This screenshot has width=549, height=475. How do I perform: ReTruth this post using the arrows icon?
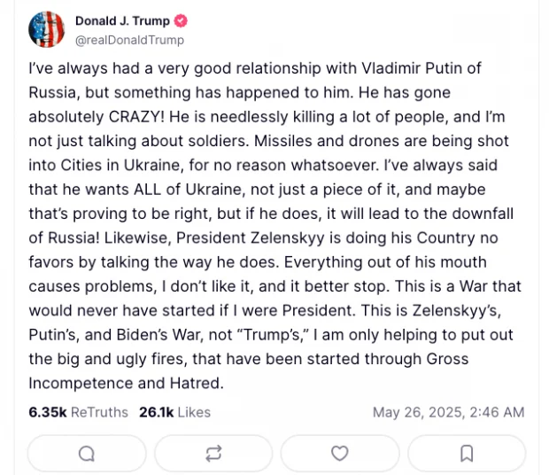tap(213, 454)
